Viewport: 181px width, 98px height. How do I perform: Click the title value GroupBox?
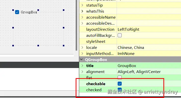(127, 66)
